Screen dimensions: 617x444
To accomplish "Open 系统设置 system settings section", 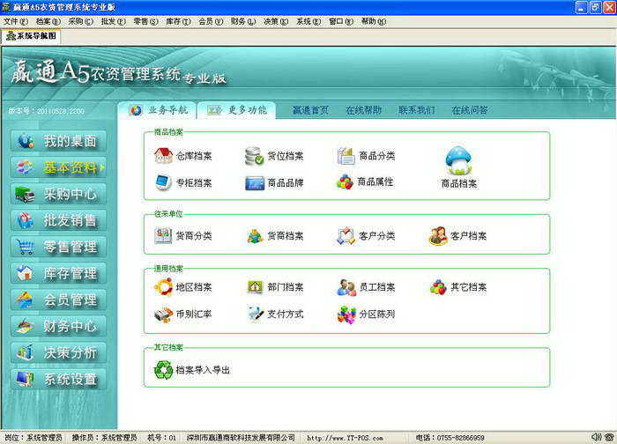I will (59, 379).
